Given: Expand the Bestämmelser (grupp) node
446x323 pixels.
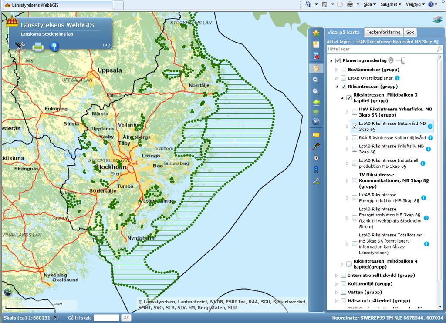Looking at the screenshot, I should click(337, 70).
